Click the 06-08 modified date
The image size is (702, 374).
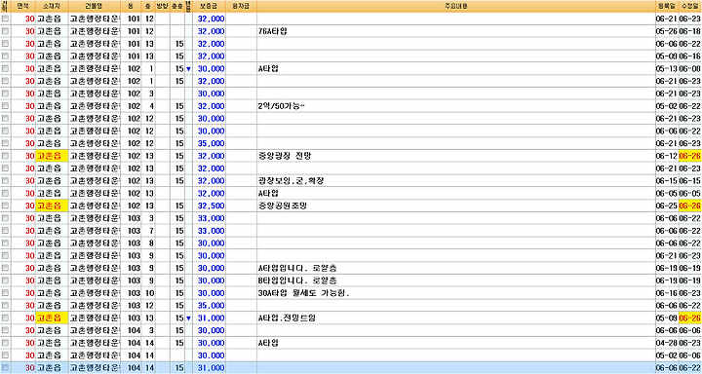tap(690, 69)
